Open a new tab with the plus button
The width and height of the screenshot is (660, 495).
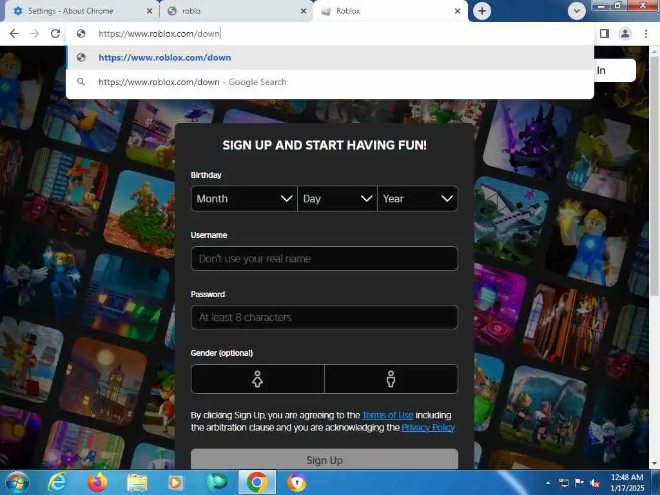[x=482, y=11]
